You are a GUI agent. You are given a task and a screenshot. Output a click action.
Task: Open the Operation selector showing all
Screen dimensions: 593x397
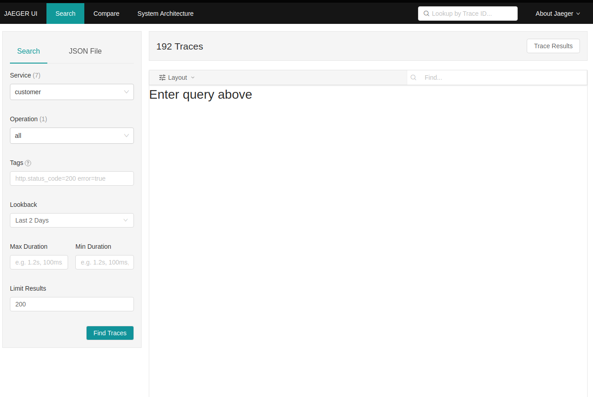pos(68,136)
